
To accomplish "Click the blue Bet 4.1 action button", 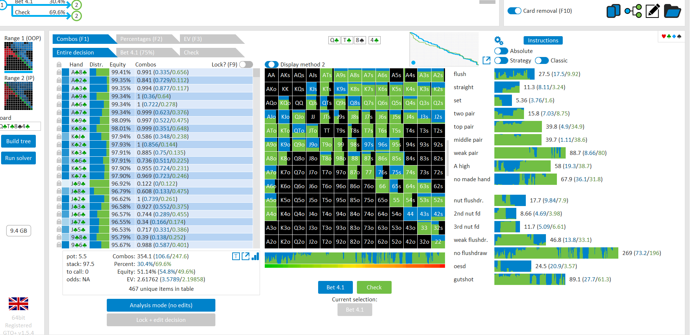I will click(335, 288).
